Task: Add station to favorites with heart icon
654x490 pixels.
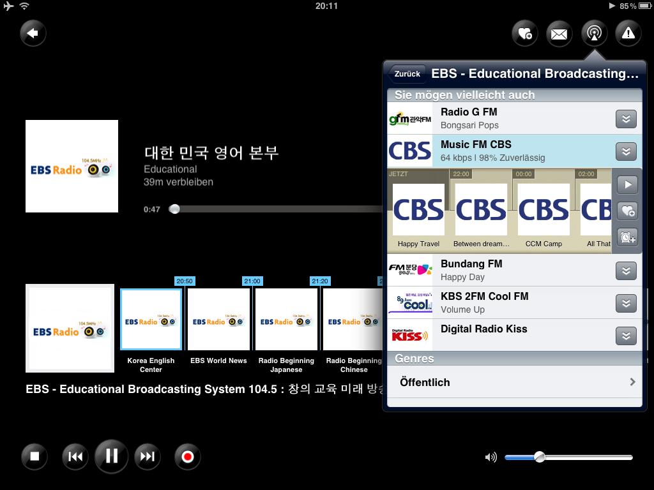Action: (525, 33)
